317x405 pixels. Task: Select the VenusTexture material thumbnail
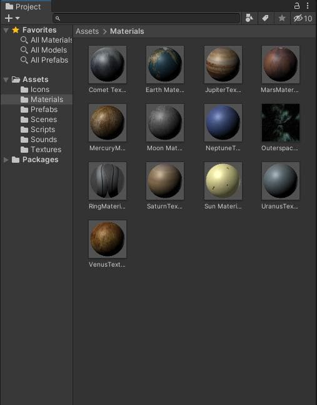point(108,239)
